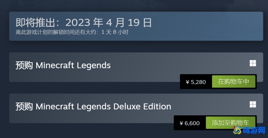The height and width of the screenshot is (138, 268).
Task: Click the ¥ 6,600 price label
Action: point(190,123)
